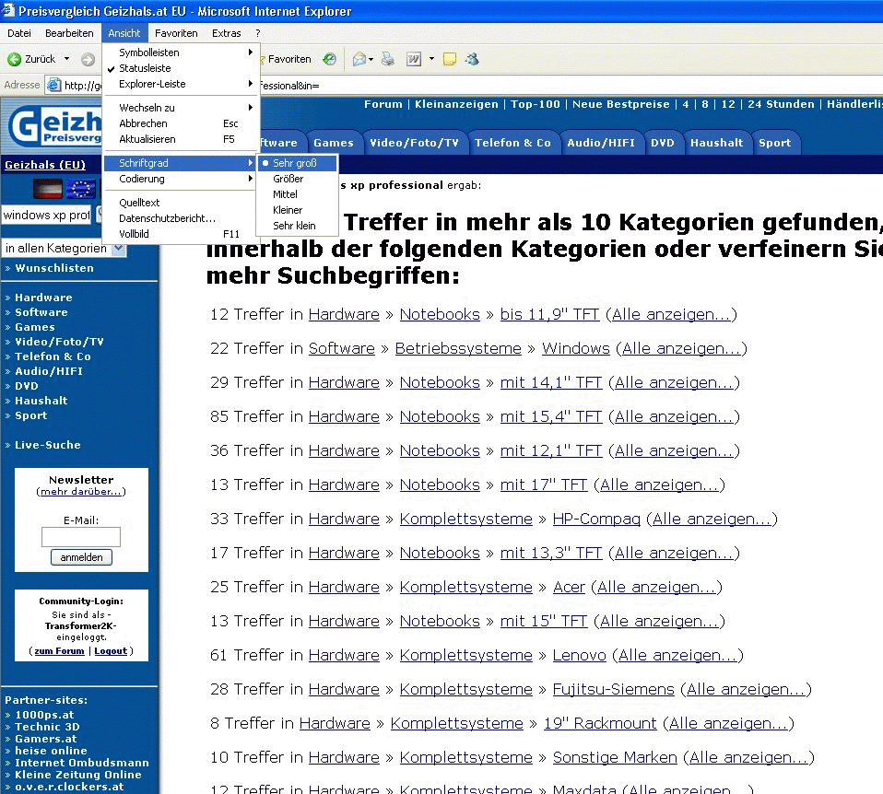Click the Internet Explorer title bar icon
The width and height of the screenshot is (883, 794).
[x=8, y=10]
